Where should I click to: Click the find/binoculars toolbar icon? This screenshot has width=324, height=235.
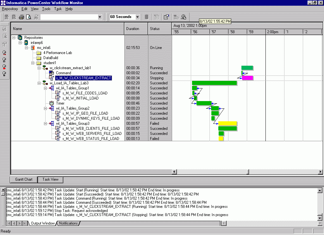pyautogui.click(x=36, y=17)
